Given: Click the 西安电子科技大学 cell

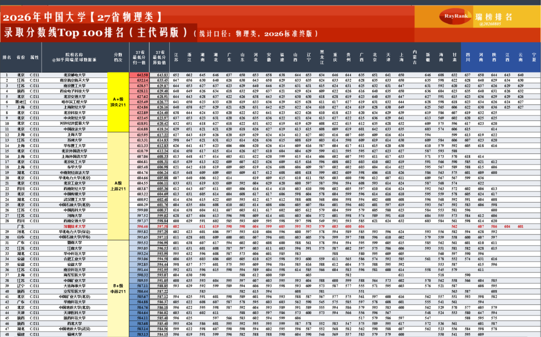Looking at the screenshot, I should coord(75,91).
